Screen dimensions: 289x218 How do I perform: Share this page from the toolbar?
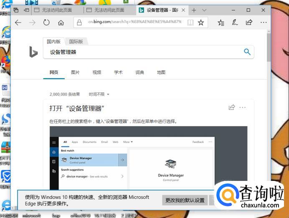(249, 22)
